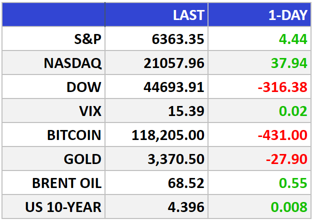Click the NASDAQ last value 21057.96
This screenshot has height=220, width=312.
point(174,63)
